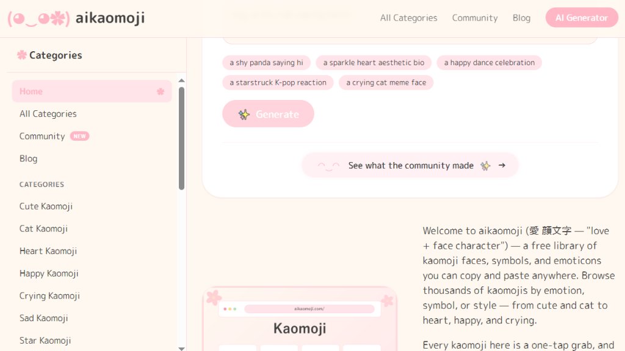Open Community in top navigation
Screen dimensions: 625x351
click(475, 18)
